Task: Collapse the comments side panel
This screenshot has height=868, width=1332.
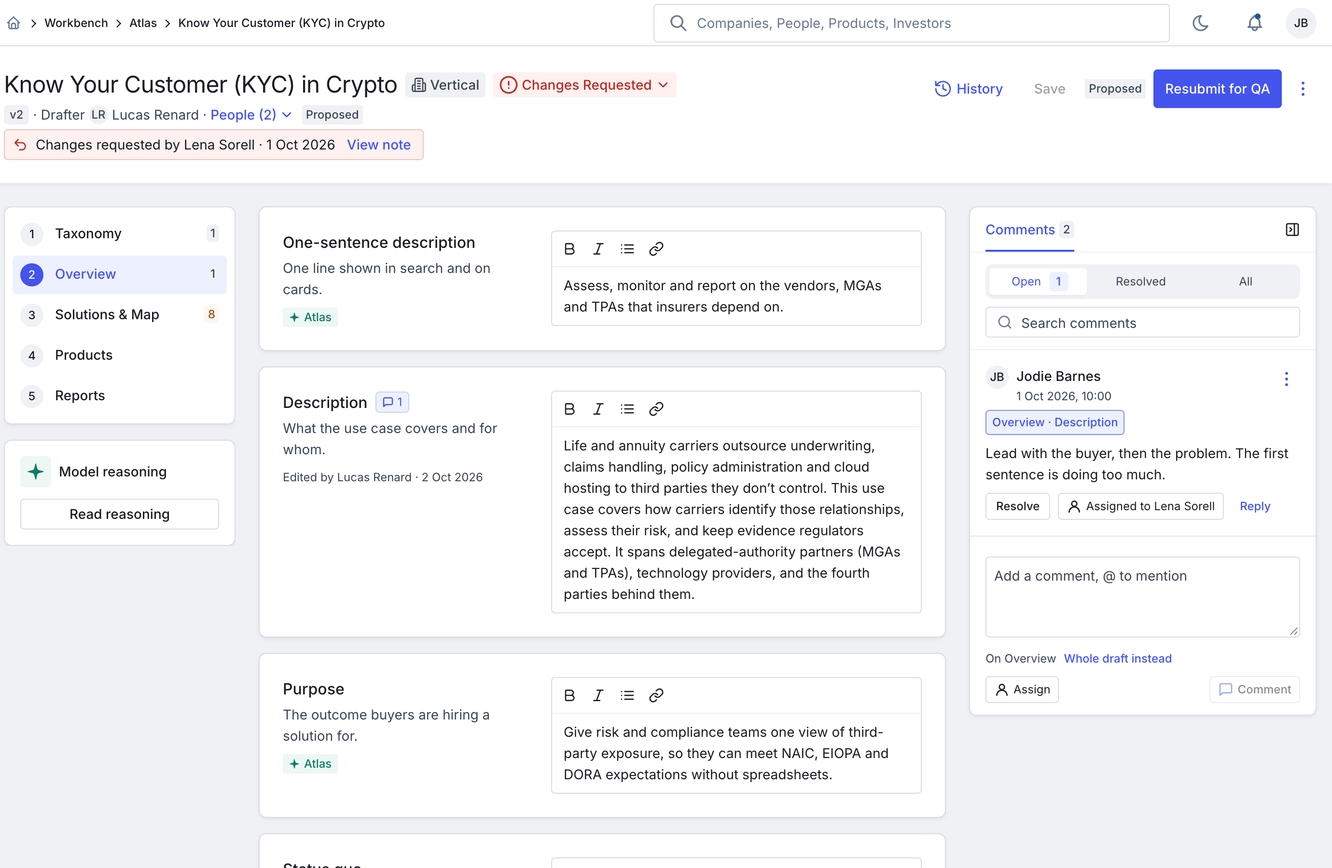Action: tap(1292, 230)
